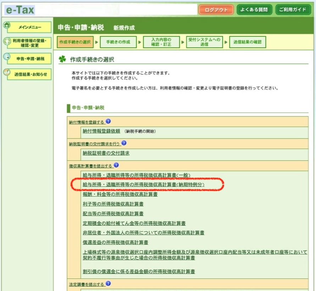Open 利用者情報の登録・確認・変更 menu
The image size is (316, 291).
pyautogui.click(x=29, y=43)
